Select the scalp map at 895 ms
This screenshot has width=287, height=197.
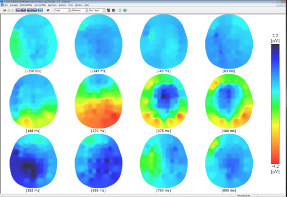click(229, 161)
